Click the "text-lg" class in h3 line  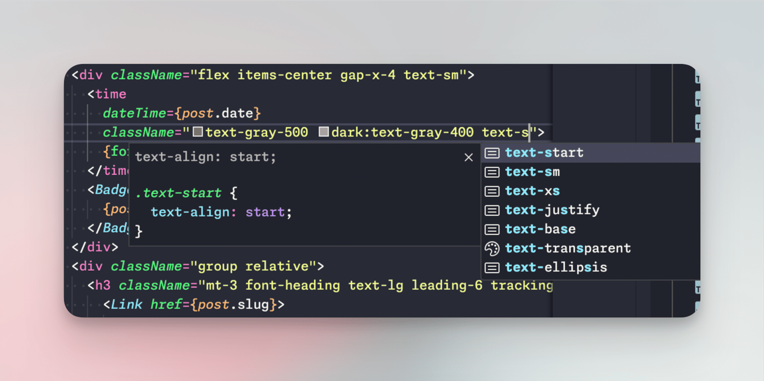coord(376,286)
